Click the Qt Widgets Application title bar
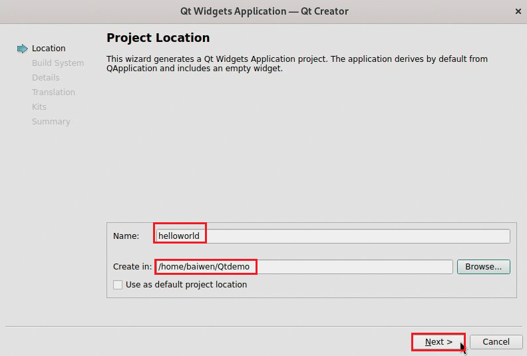 264,11
